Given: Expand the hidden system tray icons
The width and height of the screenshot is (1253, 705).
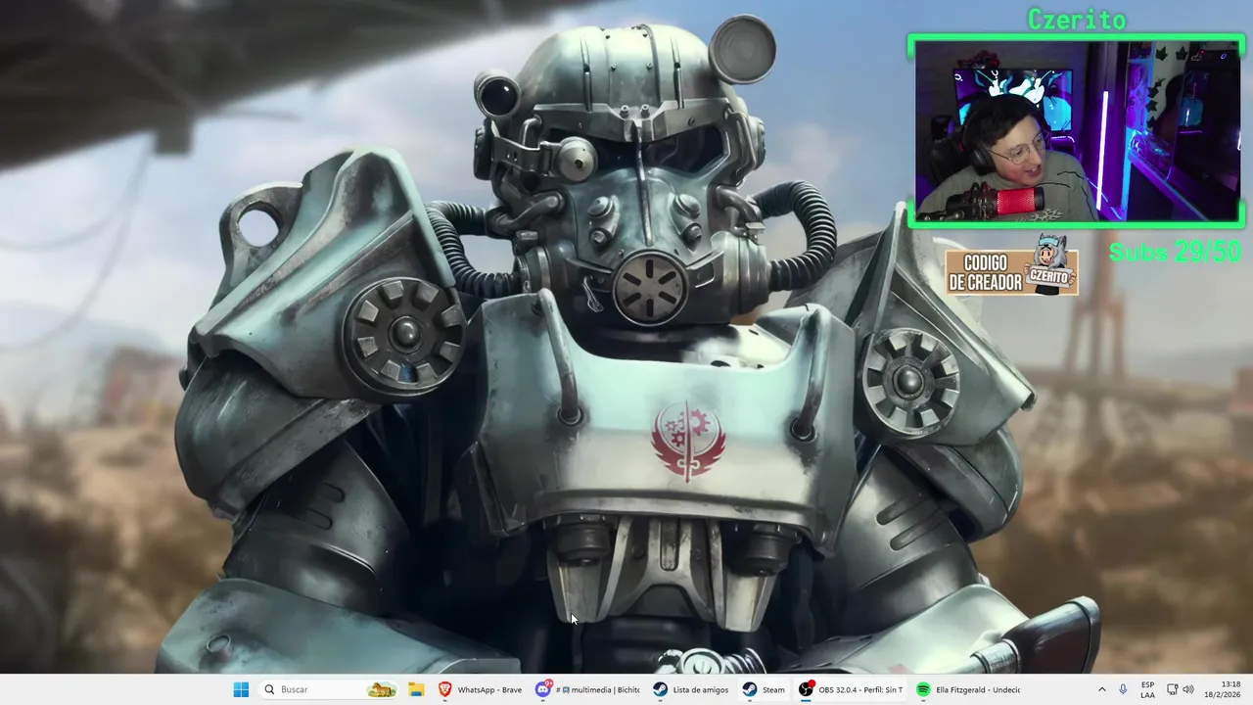Looking at the screenshot, I should pos(1101,689).
